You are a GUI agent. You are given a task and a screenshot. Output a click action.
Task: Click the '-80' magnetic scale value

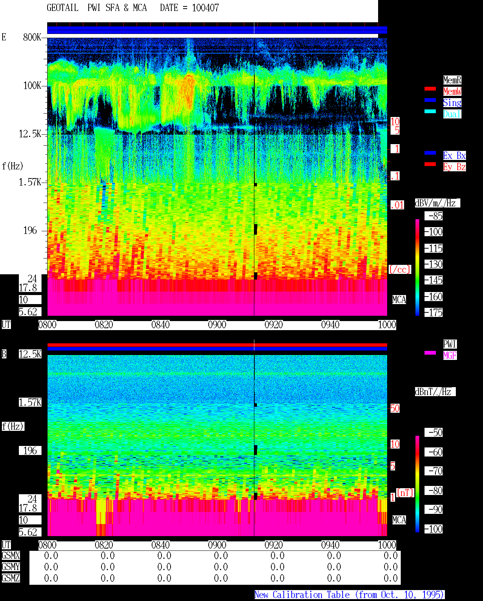tap(434, 491)
